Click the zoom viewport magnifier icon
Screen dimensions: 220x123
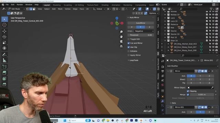(121, 32)
